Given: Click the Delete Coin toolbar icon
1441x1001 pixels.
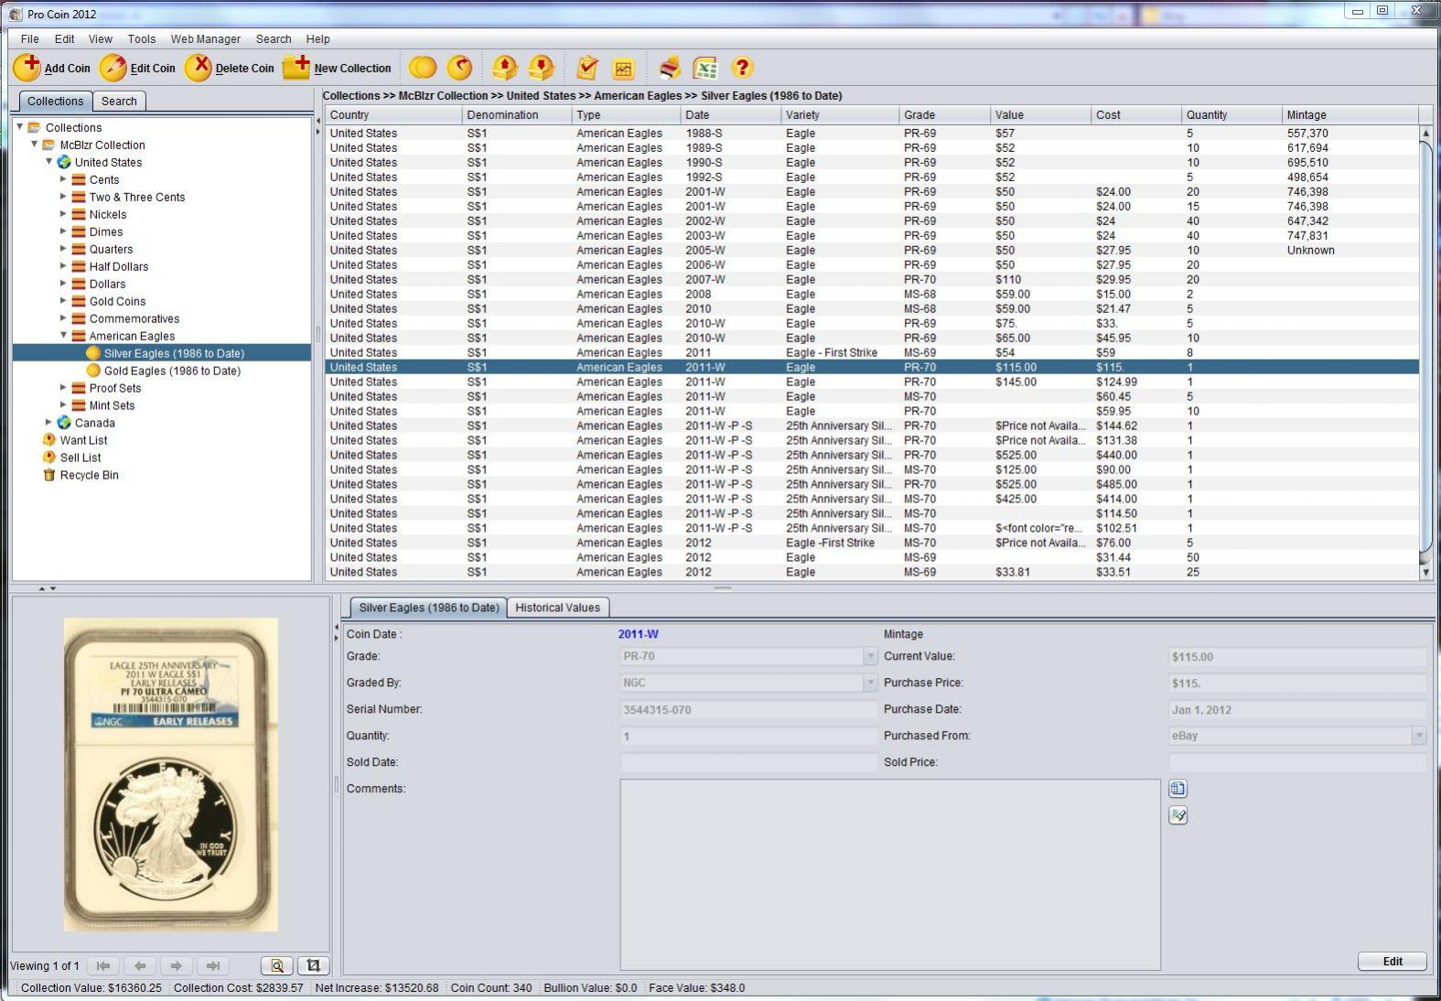Looking at the screenshot, I should pyautogui.click(x=198, y=68).
